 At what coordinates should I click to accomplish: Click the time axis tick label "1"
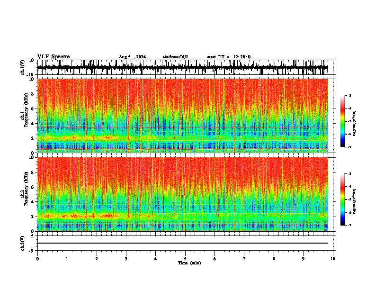67,259
